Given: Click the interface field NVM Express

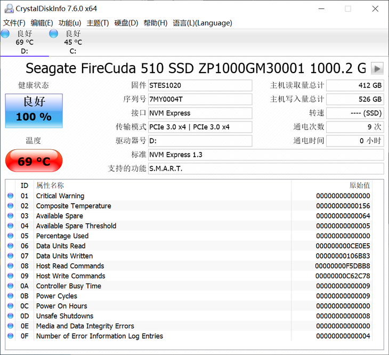Looking at the screenshot, I should click(200, 113).
